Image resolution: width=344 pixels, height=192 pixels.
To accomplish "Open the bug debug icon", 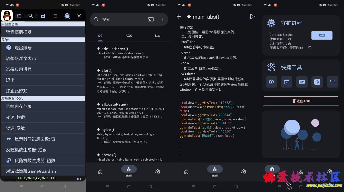I will pos(67,16).
